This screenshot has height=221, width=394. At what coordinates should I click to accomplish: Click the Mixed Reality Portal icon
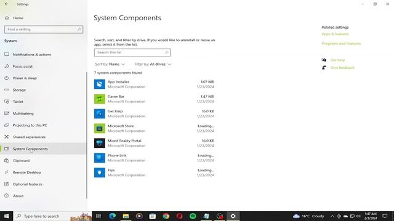[x=100, y=143]
